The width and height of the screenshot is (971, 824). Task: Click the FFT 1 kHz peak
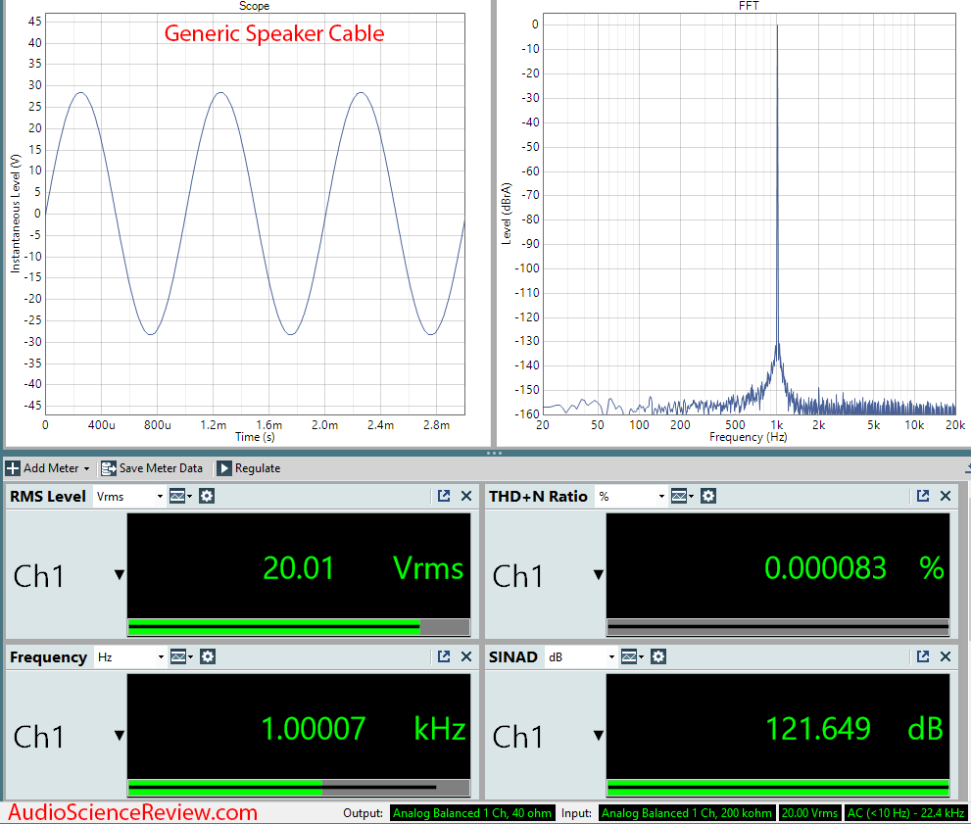[777, 186]
